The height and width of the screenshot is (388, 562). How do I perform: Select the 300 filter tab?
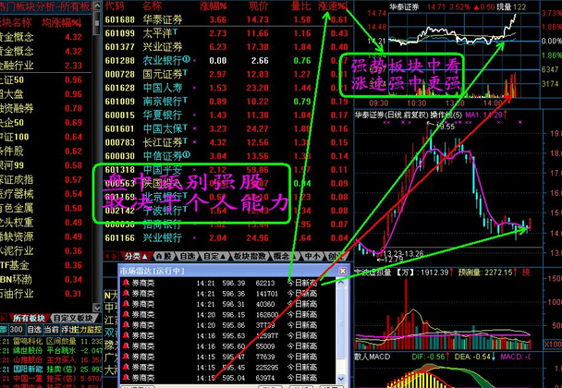click(x=16, y=329)
